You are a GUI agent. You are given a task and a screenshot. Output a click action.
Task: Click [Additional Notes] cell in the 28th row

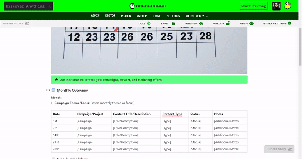coord(230,149)
